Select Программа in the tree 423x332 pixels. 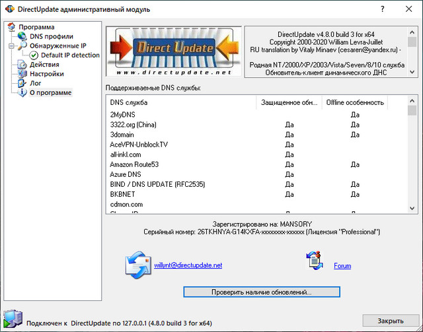37,27
